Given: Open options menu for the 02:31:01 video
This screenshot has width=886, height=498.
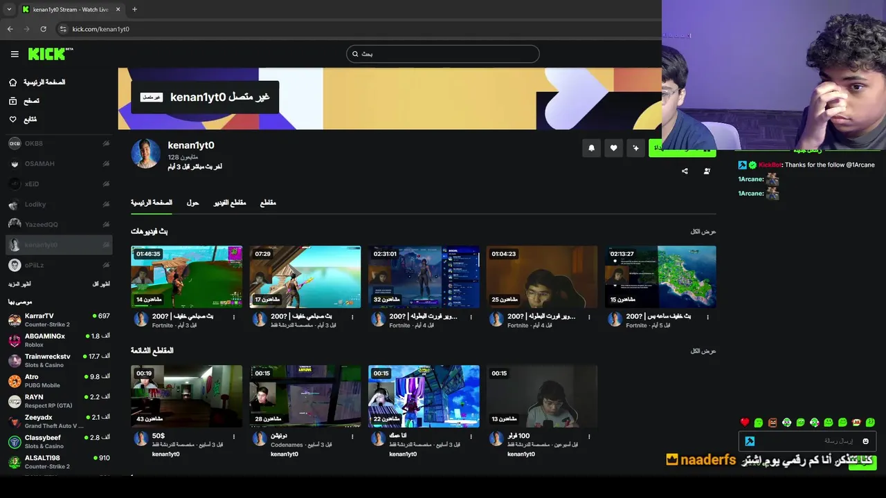Looking at the screenshot, I should pos(471,317).
